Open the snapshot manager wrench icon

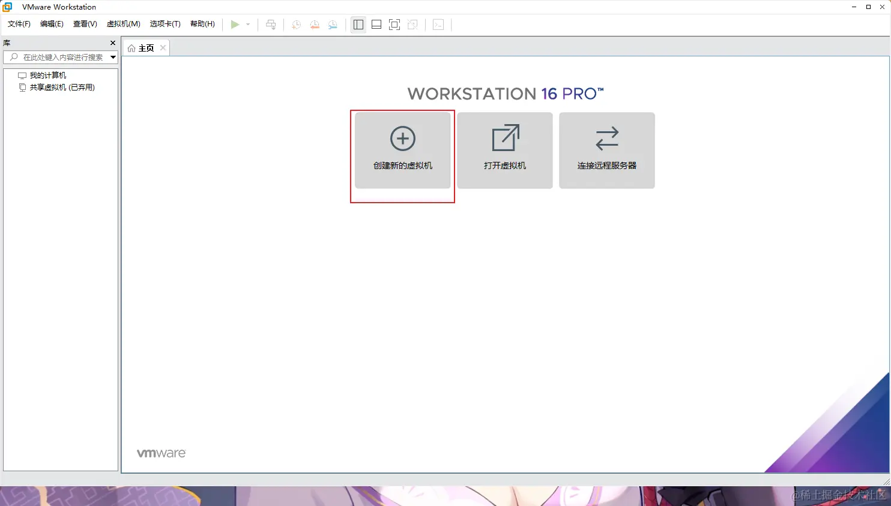click(333, 25)
